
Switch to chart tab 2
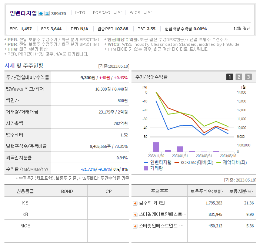pos(239,77)
